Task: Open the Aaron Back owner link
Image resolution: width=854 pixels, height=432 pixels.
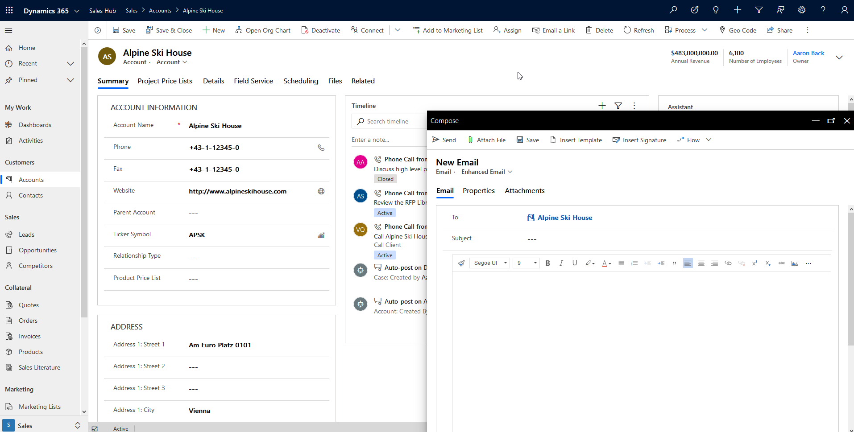Action: pyautogui.click(x=808, y=53)
